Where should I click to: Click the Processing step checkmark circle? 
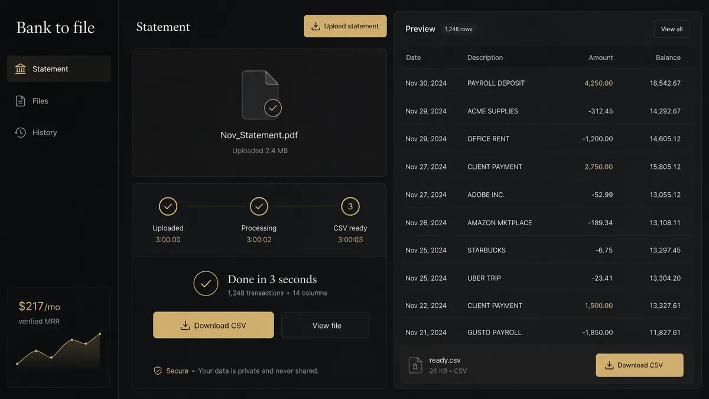(259, 206)
